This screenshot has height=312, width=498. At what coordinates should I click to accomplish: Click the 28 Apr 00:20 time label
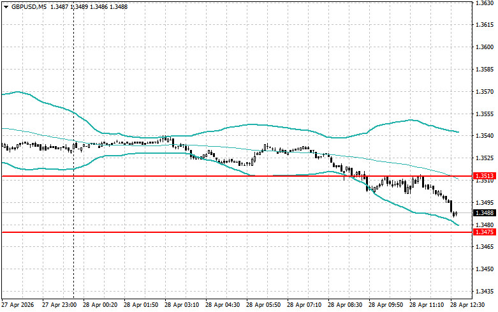click(100, 305)
